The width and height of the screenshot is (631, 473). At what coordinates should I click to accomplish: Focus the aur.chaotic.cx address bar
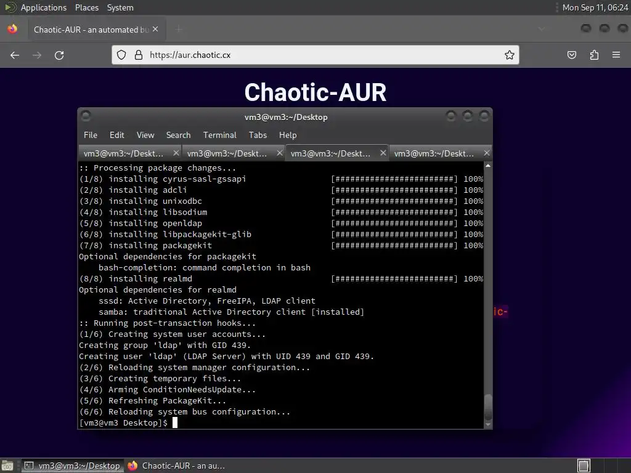coord(315,55)
